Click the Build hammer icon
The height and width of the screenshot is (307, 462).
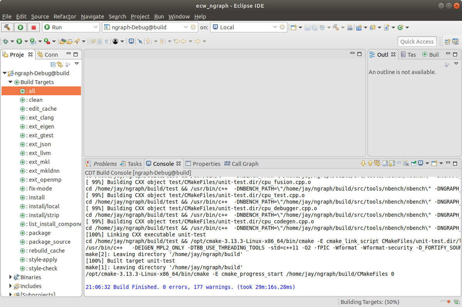(x=7, y=27)
